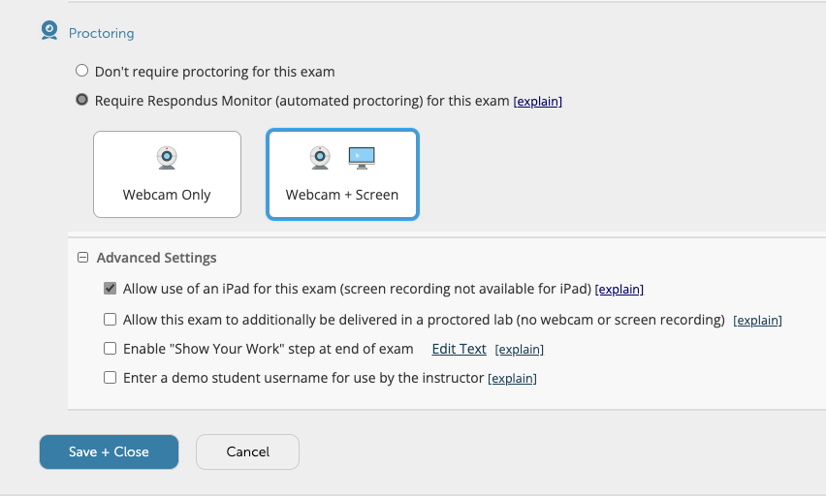This screenshot has height=498, width=826.
Task: Select Require Respondus Monitor radio button
Action: 82,100
